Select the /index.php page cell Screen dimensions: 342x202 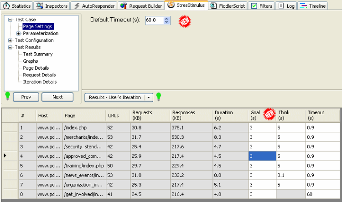tap(84, 127)
